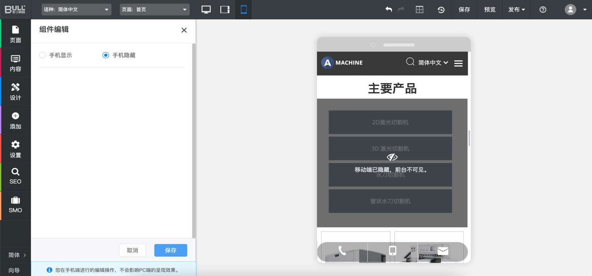Open the 设计 design sidebar tab
The height and width of the screenshot is (276, 592).
tap(15, 91)
